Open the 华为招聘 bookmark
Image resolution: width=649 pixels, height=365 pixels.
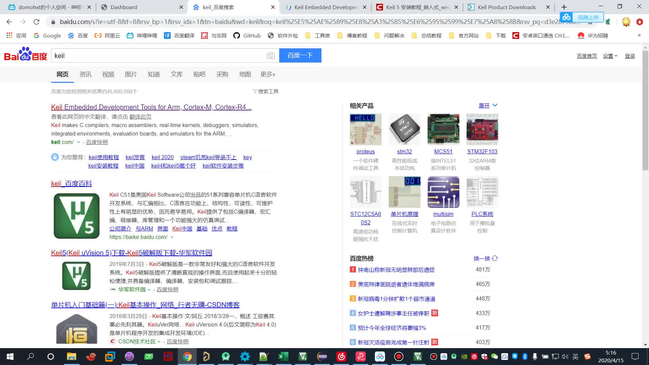point(593,35)
